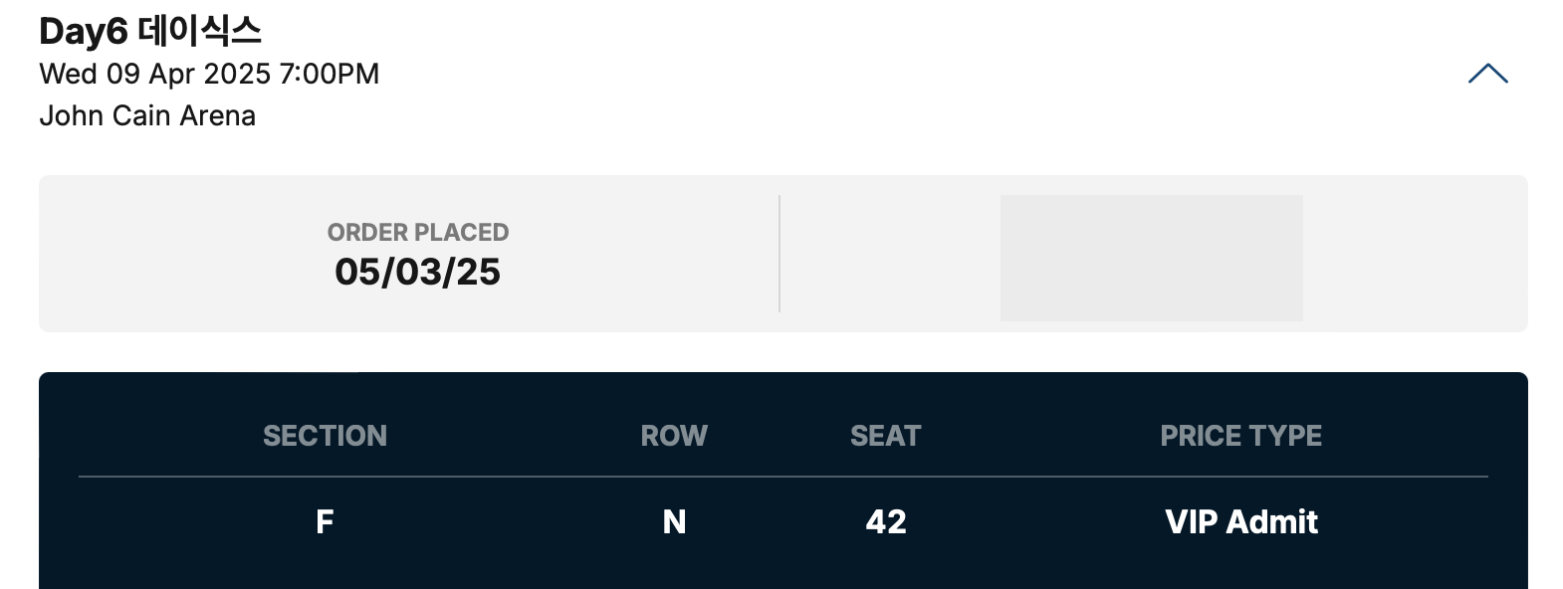Viewport: 1563px width, 589px height.
Task: Click the 7:00PM show time
Action: pos(330,75)
